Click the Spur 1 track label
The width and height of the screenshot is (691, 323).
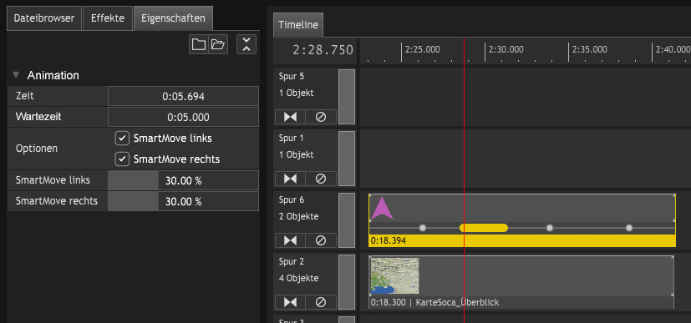pos(292,139)
